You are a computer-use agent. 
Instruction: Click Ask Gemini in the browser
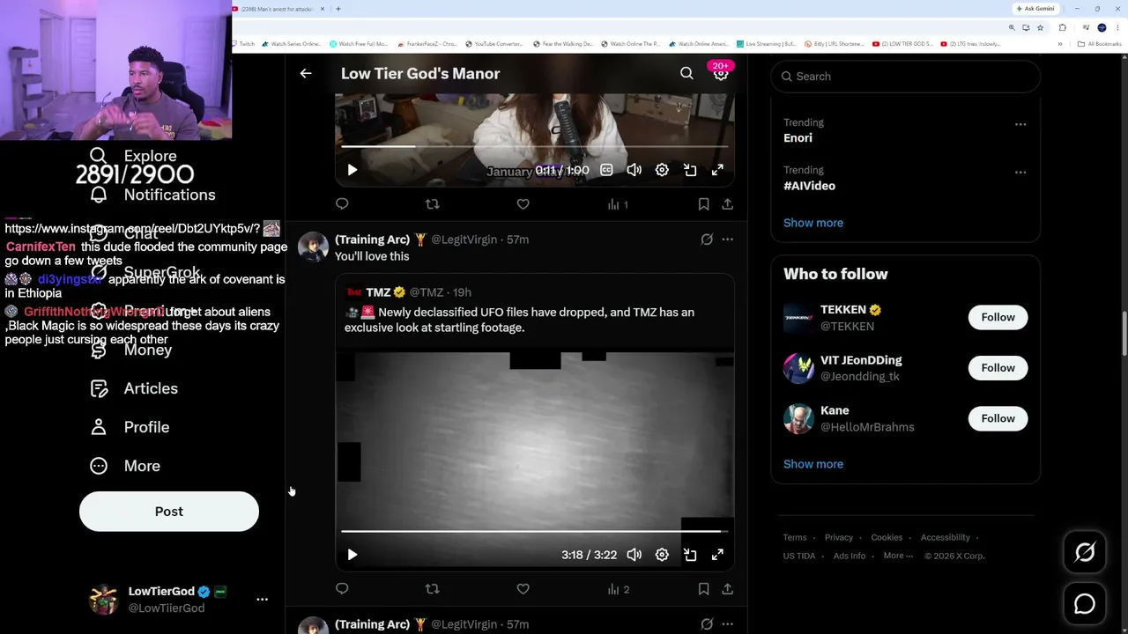click(x=1035, y=9)
